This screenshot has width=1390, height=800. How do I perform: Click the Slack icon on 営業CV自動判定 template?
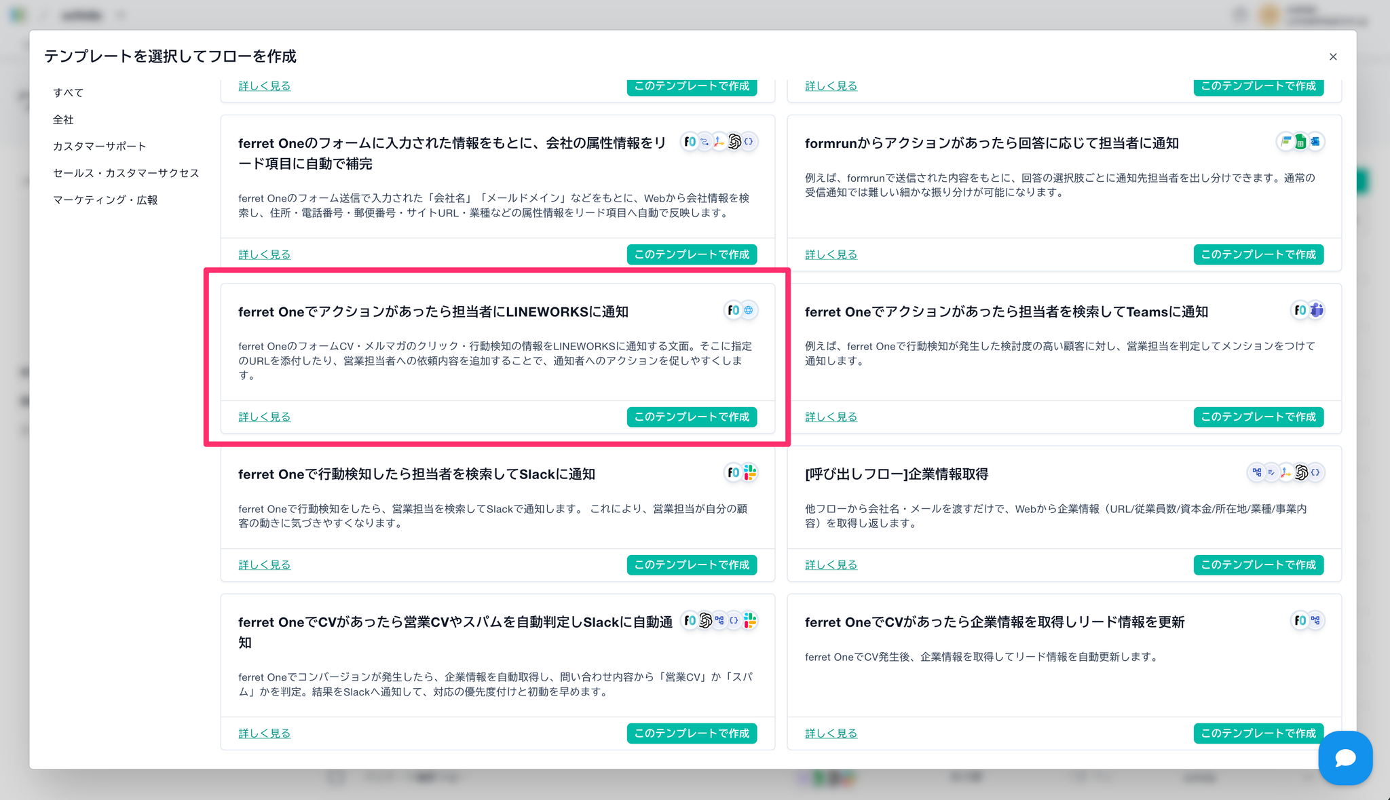[x=749, y=621]
